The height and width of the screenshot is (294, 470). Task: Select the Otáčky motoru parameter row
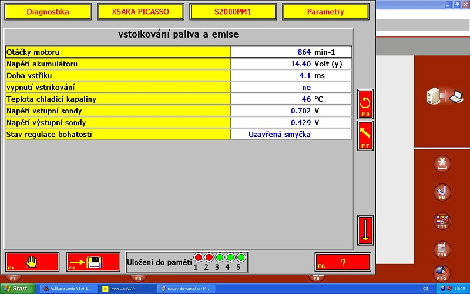click(x=117, y=52)
